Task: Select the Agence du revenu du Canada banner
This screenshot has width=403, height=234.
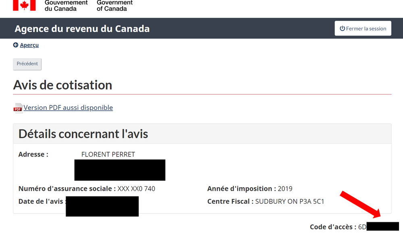Action: click(82, 29)
